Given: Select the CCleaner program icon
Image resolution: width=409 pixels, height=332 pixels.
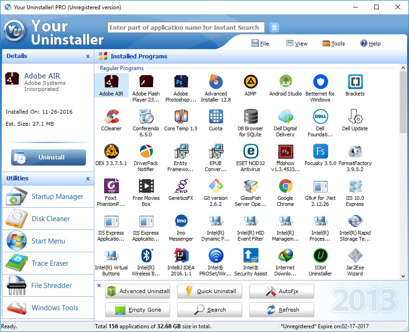Looking at the screenshot, I should click(111, 120).
